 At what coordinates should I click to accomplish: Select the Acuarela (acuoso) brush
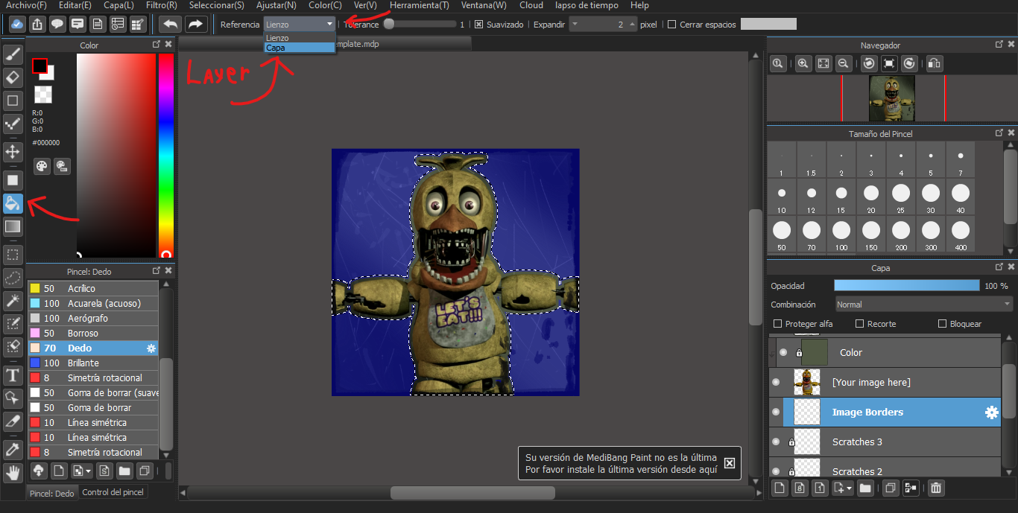pyautogui.click(x=93, y=303)
